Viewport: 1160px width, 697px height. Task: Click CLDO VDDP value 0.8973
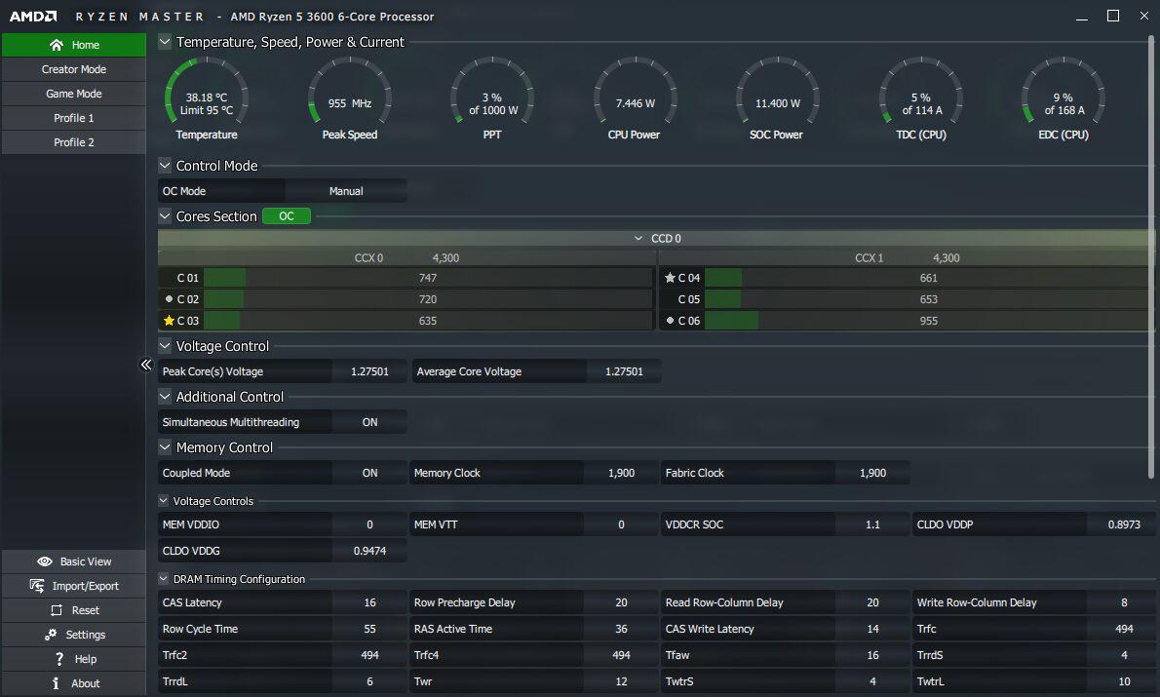tap(1124, 523)
